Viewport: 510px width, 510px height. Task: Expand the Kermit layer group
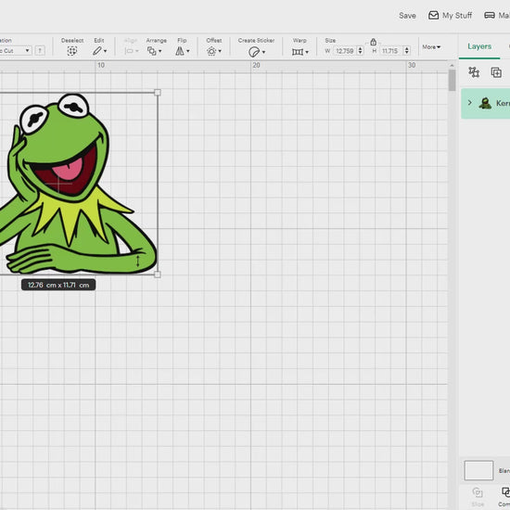point(470,103)
